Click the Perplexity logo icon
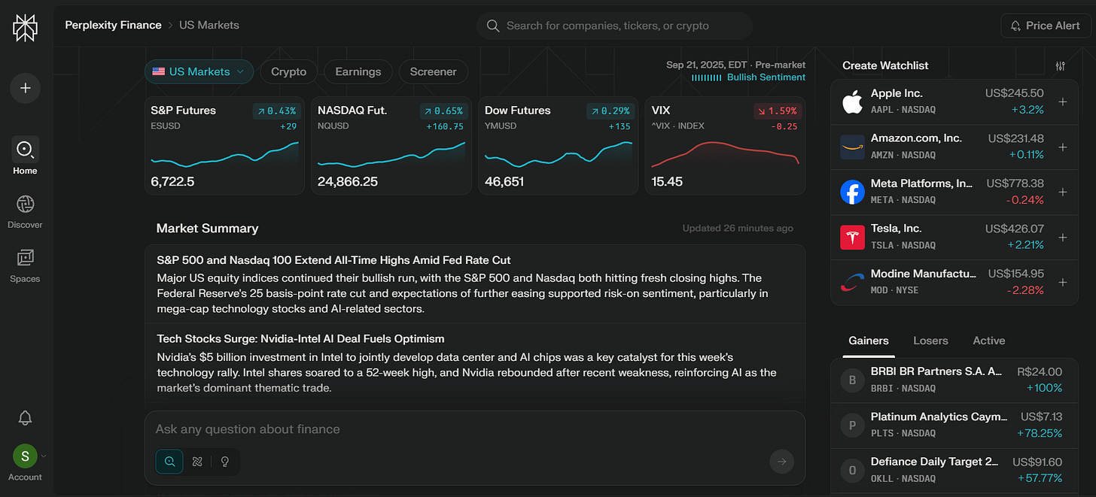Screen dimensions: 1096x497 (25, 27)
